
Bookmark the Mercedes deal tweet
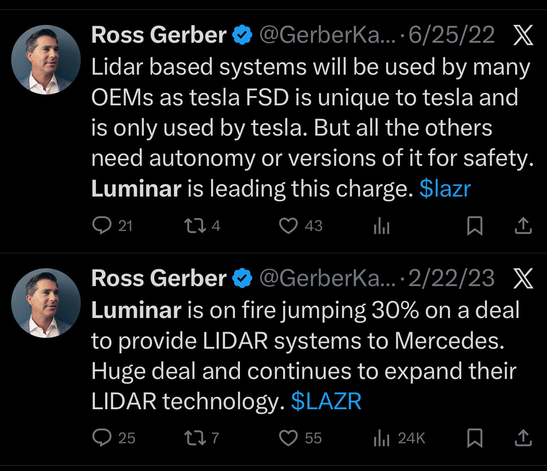pos(474,438)
